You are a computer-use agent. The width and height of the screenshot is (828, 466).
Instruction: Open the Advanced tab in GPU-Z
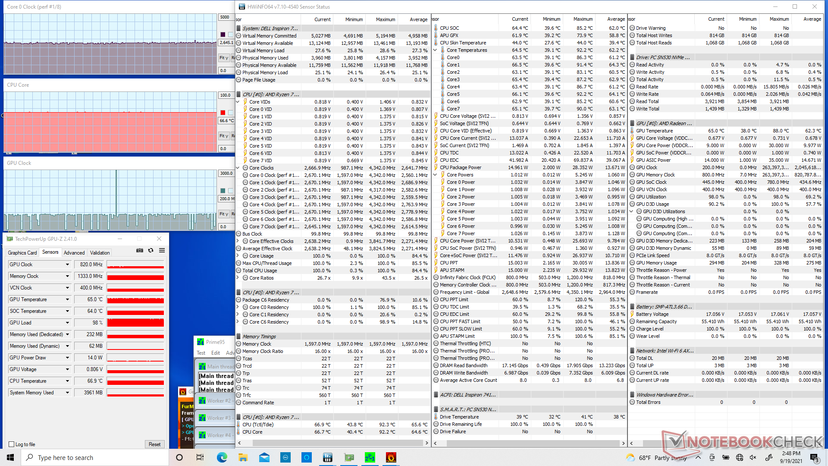(x=74, y=253)
